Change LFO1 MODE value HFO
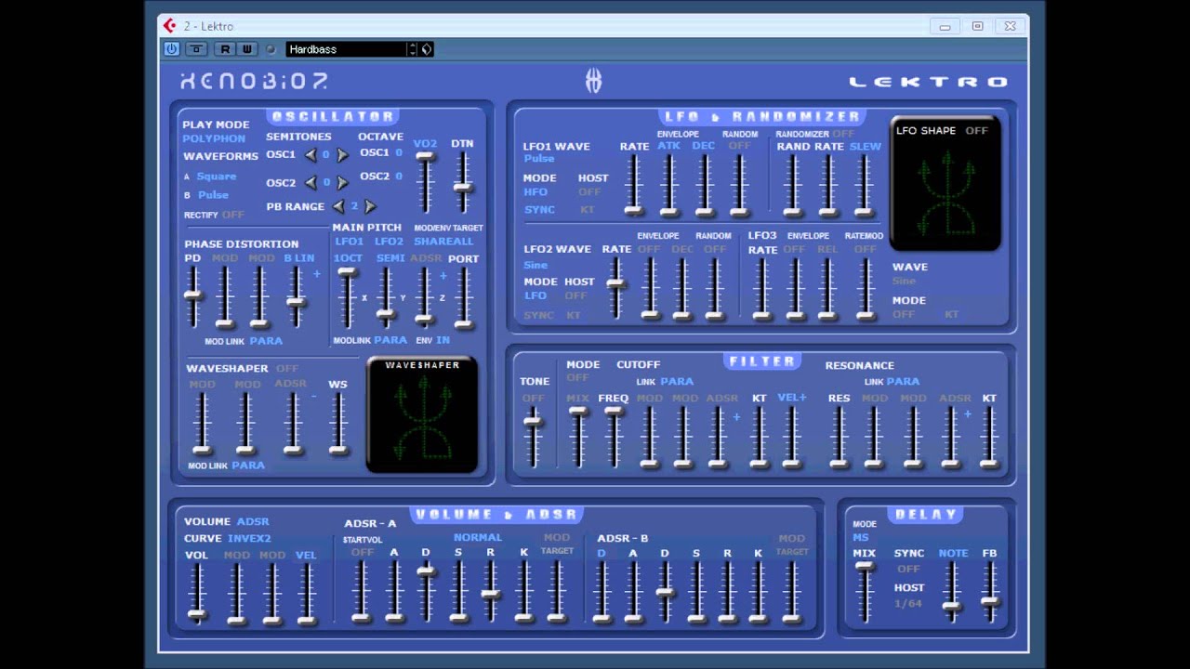Screen dimensions: 1190x669 (x=535, y=192)
